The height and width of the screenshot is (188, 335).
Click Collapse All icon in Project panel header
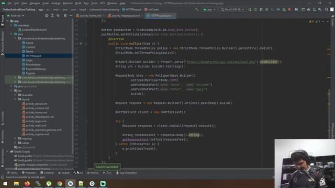coord(58,16)
